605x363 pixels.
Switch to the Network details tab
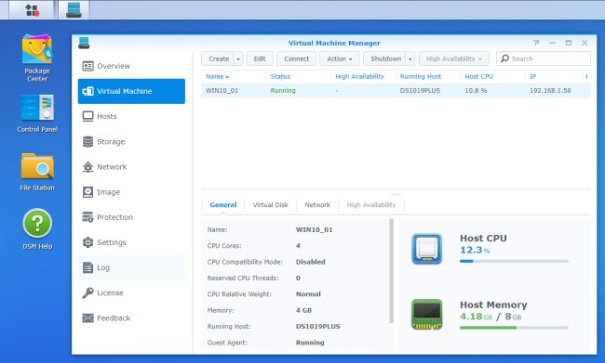pyautogui.click(x=317, y=205)
